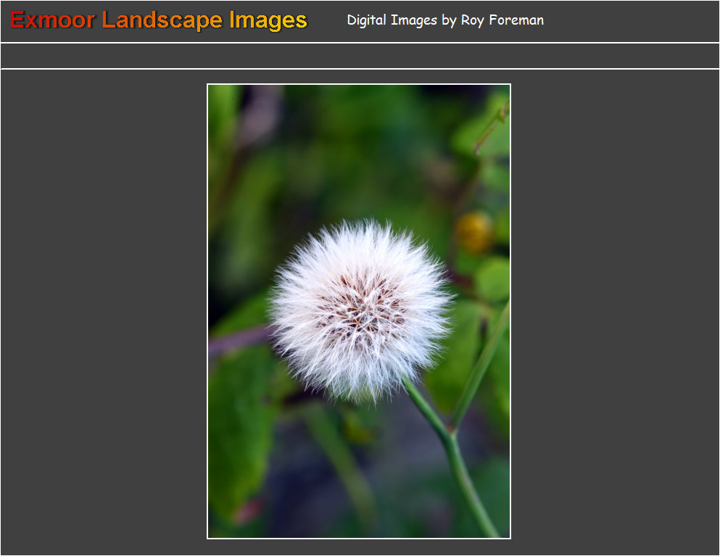Click the word Images in the heading

(268, 20)
